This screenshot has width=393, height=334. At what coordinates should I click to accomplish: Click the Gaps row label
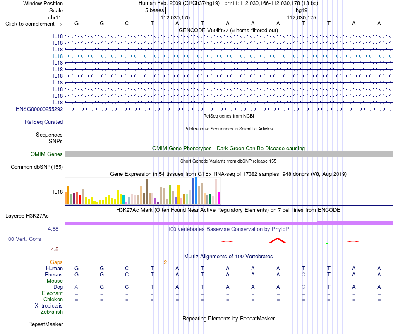[x=56, y=262]
